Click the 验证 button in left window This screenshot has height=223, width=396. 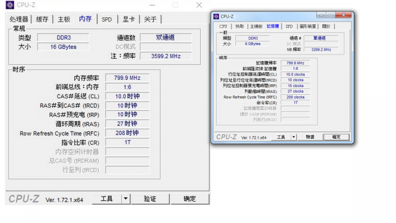click(150, 199)
